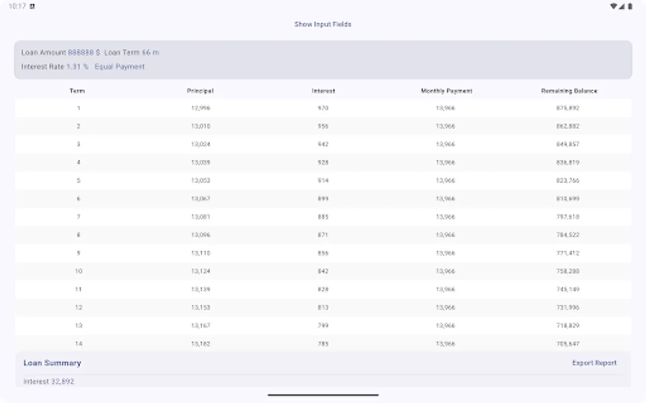Tap interest value 956
The width and height of the screenshot is (646, 403).
323,126
